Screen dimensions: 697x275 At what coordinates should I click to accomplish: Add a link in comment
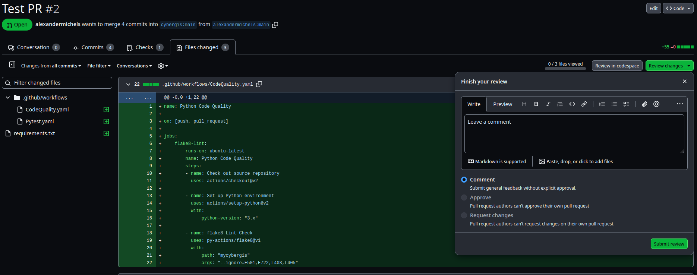[x=584, y=104]
